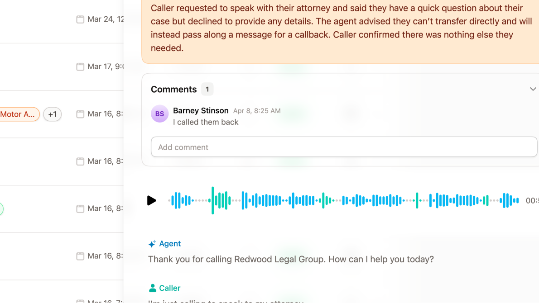Click Barney Stinson's BS avatar icon
Screen dimensions: 539x303
(x=159, y=114)
